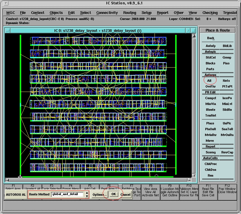Open the IC 0 layout window menu
Screen dimensions: 241x214
(8, 30)
